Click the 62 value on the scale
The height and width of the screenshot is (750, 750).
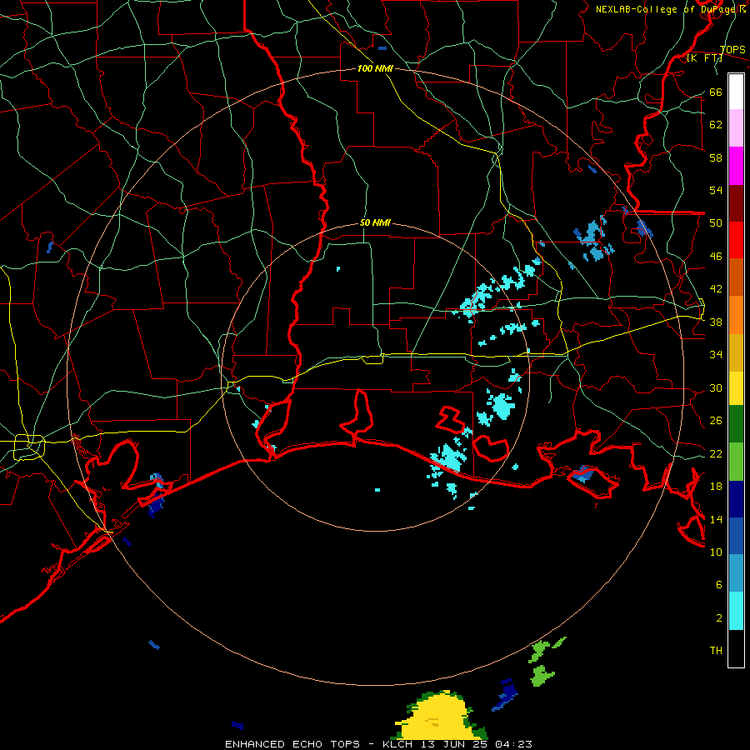pyautogui.click(x=716, y=125)
